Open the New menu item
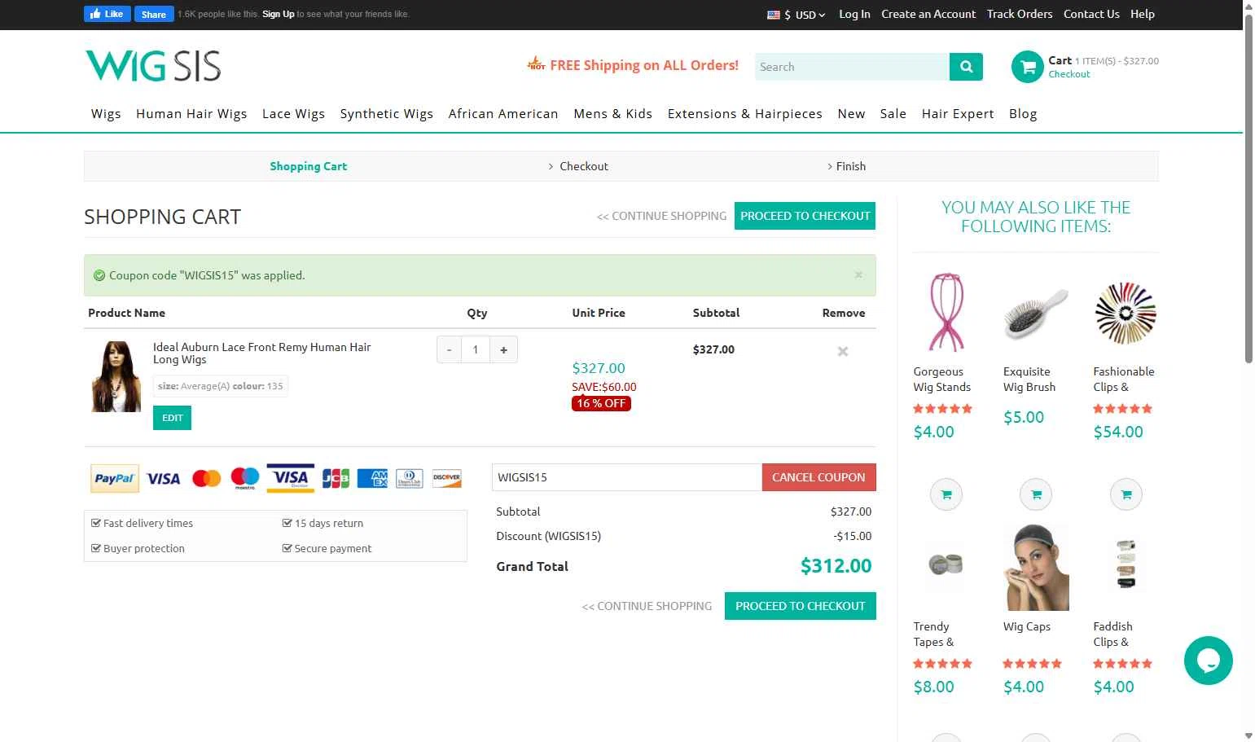Viewport: 1255px width, 742px height. (851, 114)
